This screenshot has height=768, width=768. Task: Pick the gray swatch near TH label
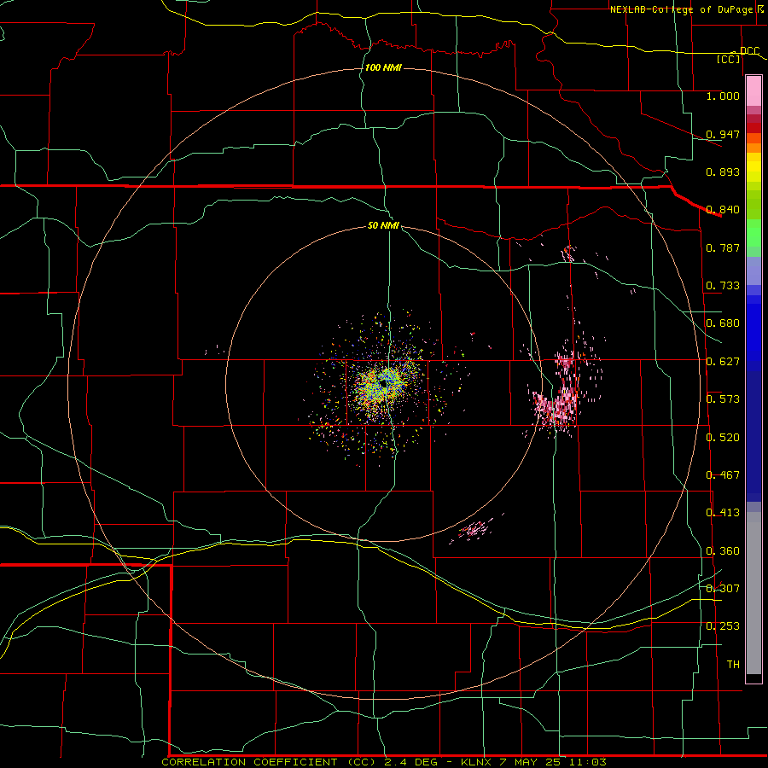click(x=753, y=593)
